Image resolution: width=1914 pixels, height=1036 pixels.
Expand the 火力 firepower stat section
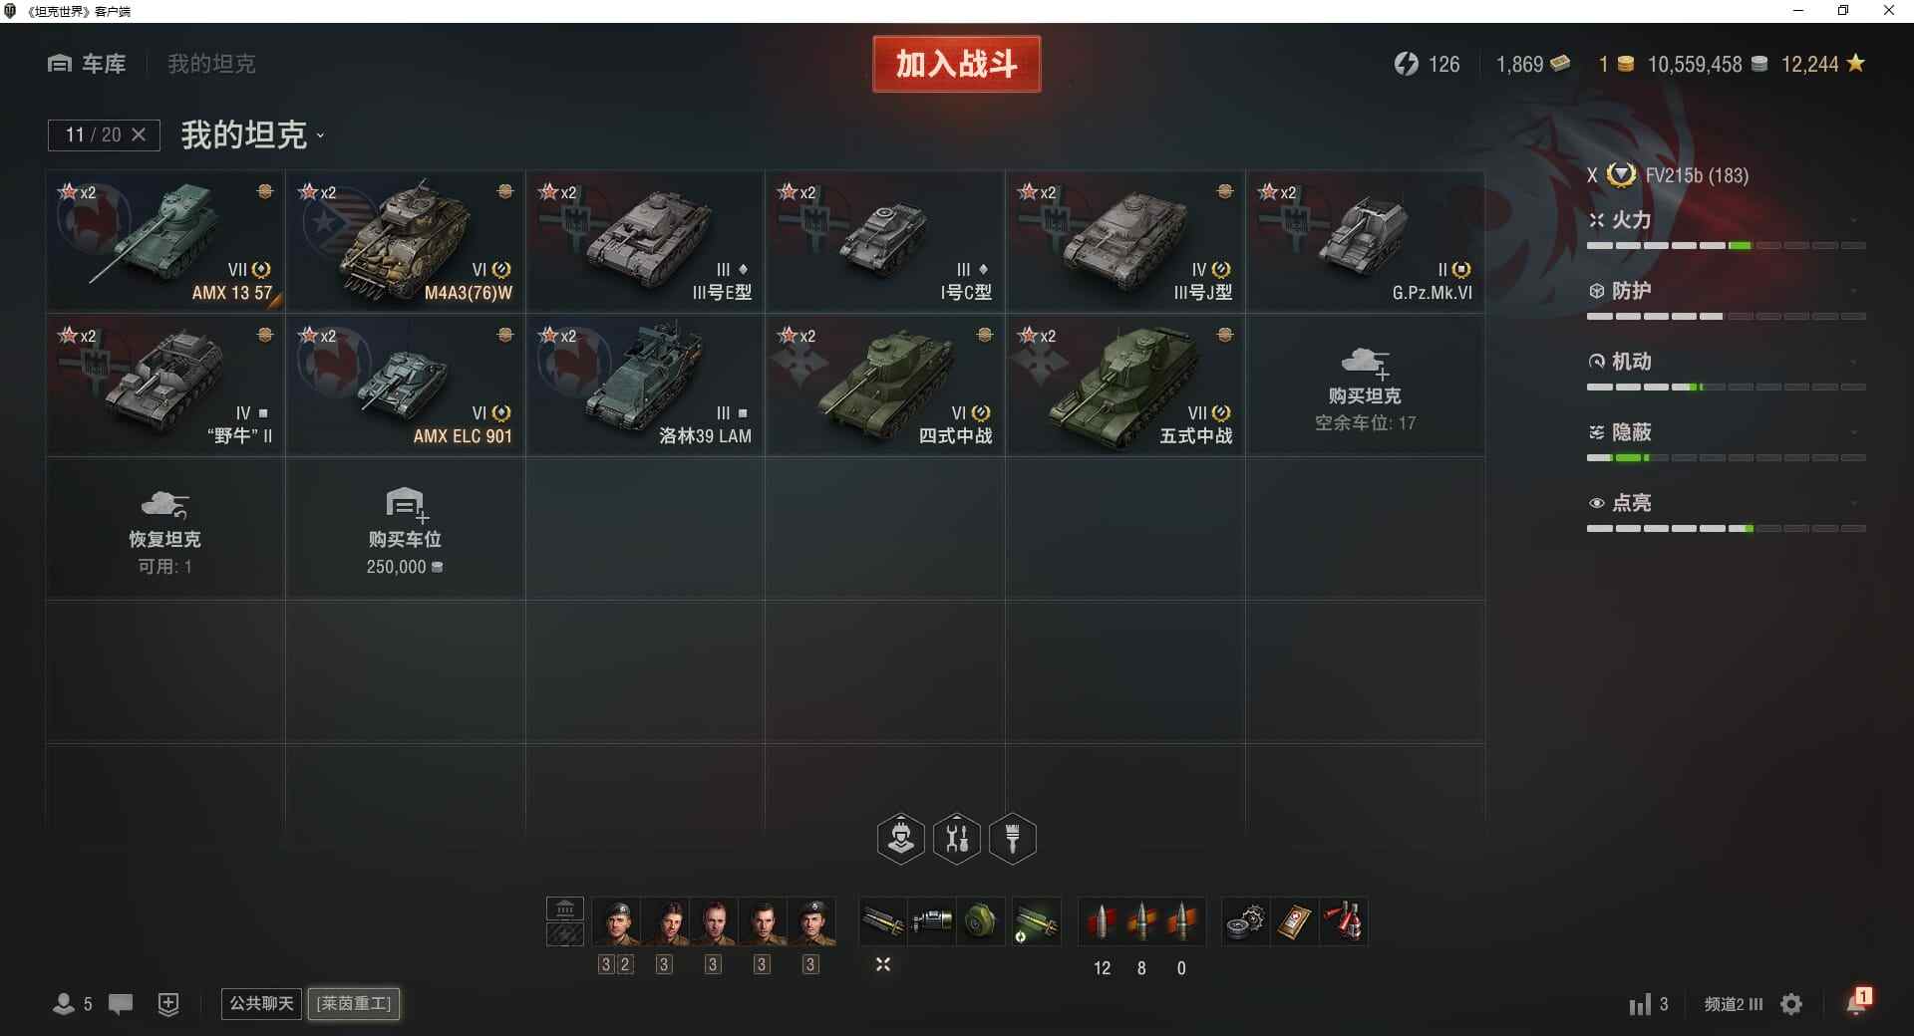pos(1726,220)
